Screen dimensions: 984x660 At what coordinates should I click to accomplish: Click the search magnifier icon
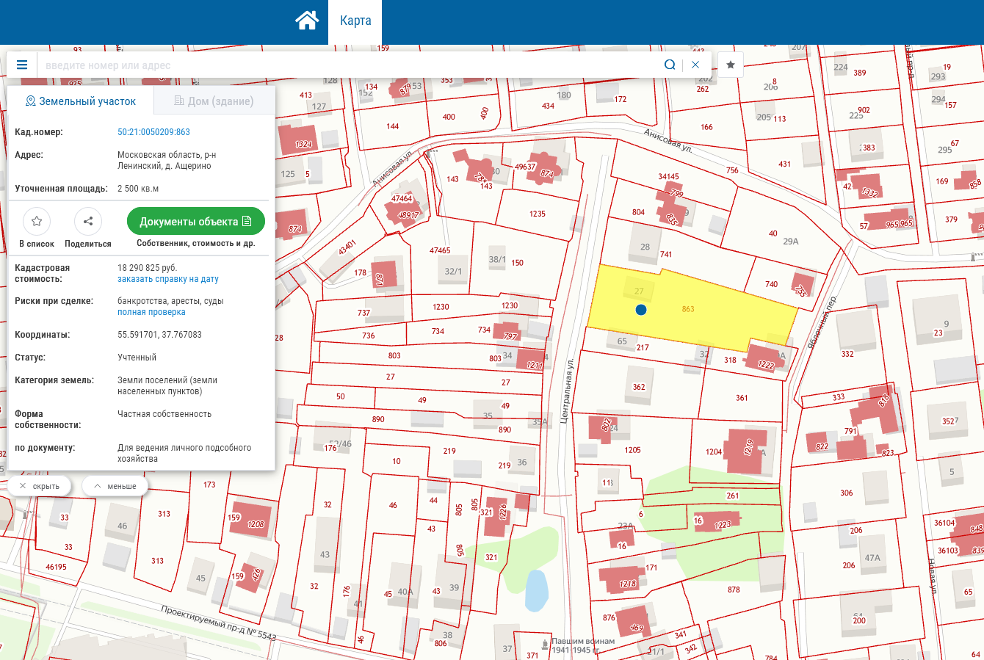(x=670, y=65)
